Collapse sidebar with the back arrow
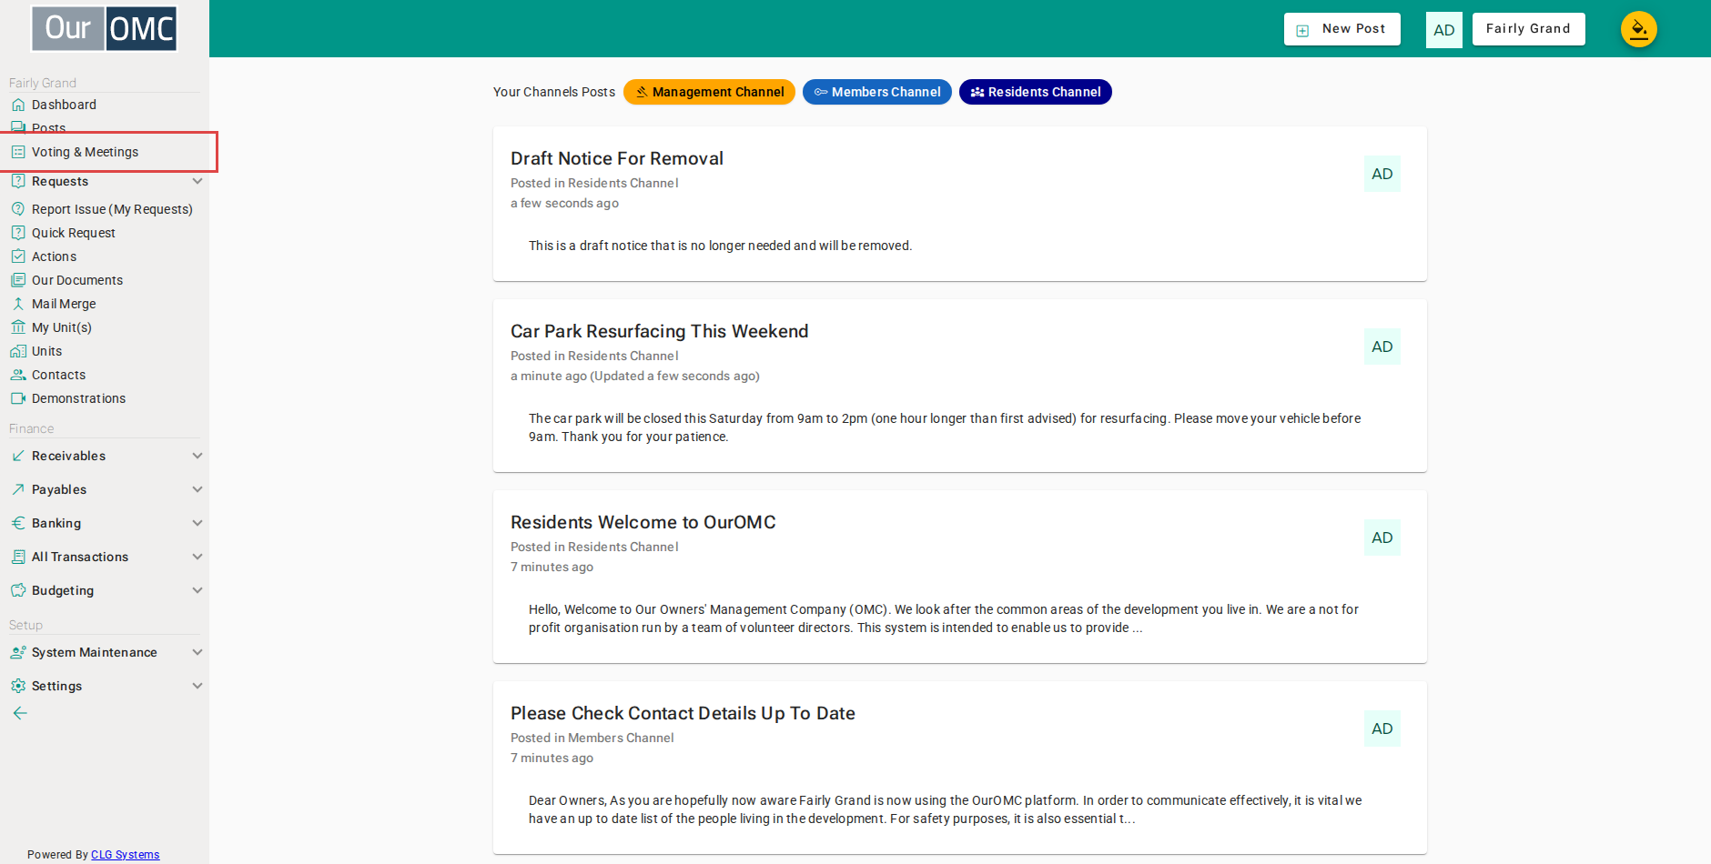The height and width of the screenshot is (864, 1711). 20,713
